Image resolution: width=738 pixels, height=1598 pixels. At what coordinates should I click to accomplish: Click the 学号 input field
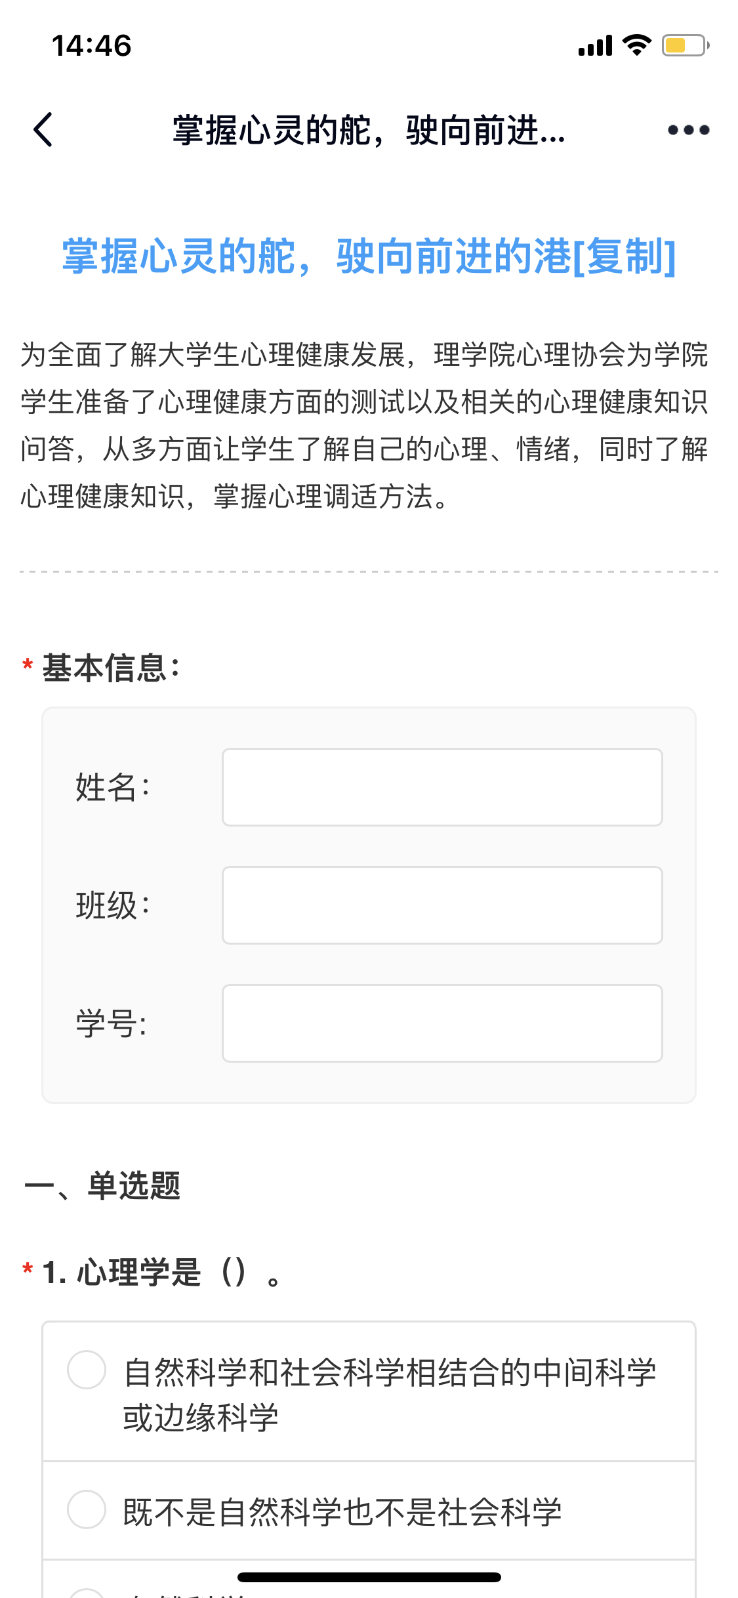tap(442, 1023)
